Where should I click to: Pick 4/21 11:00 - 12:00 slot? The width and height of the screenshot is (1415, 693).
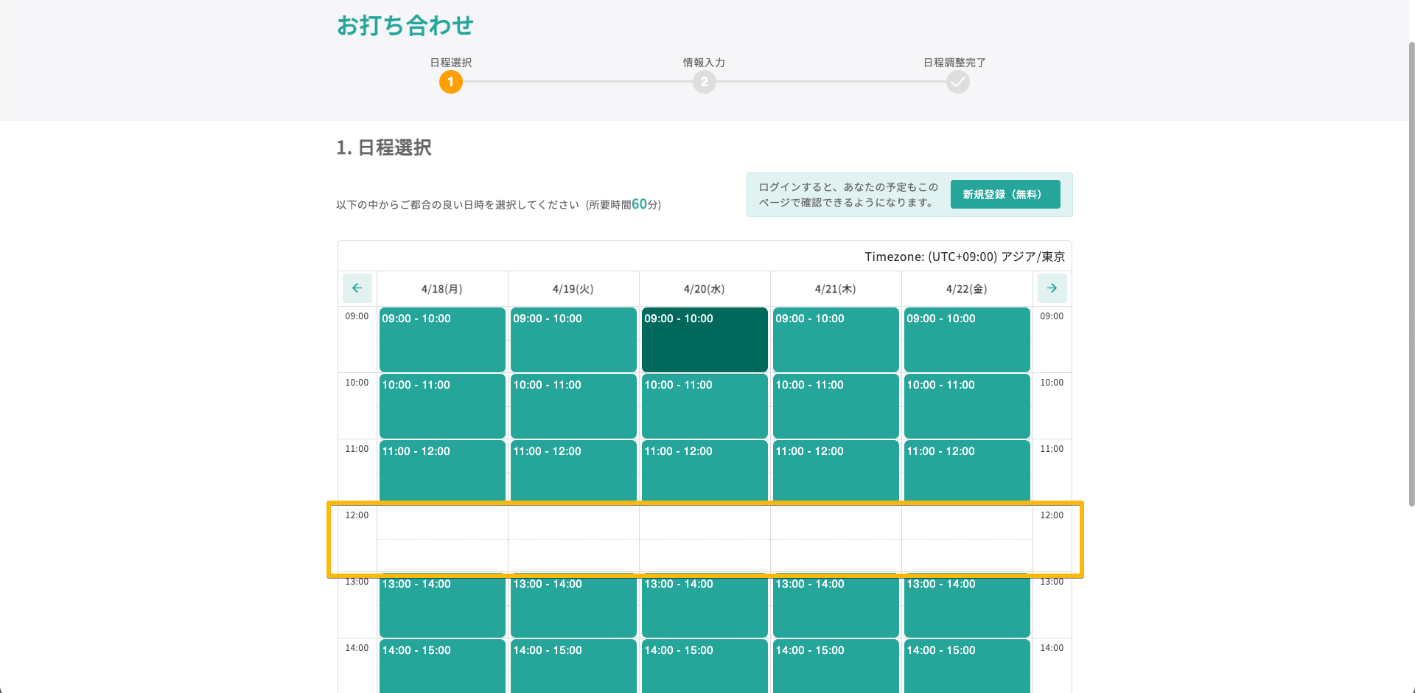click(x=836, y=473)
